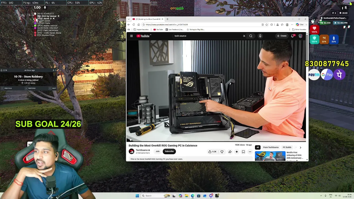Open the YouTube Create button
Image resolution: width=354 pixels, height=199 pixels.
[x=282, y=36]
